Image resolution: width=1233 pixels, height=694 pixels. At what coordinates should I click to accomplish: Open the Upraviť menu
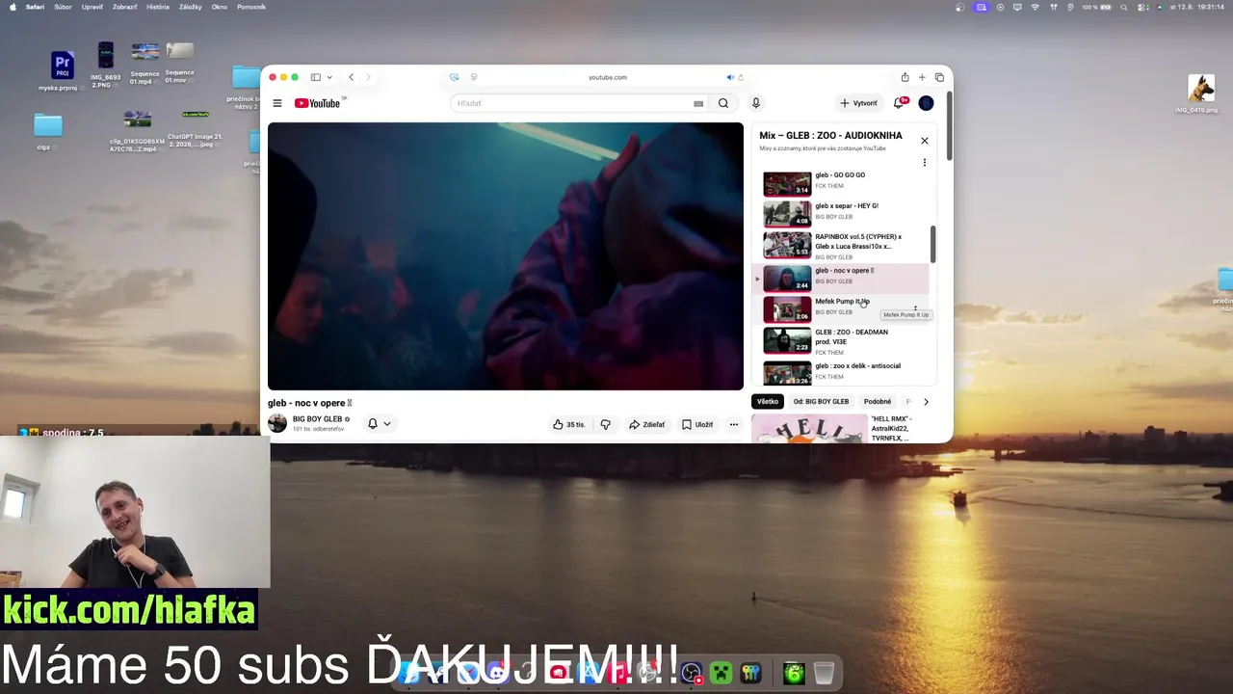[92, 7]
